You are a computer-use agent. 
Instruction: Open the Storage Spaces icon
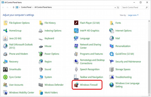tap(111, 69)
